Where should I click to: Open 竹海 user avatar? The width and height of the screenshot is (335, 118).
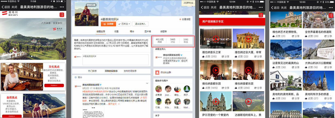pos(158,102)
